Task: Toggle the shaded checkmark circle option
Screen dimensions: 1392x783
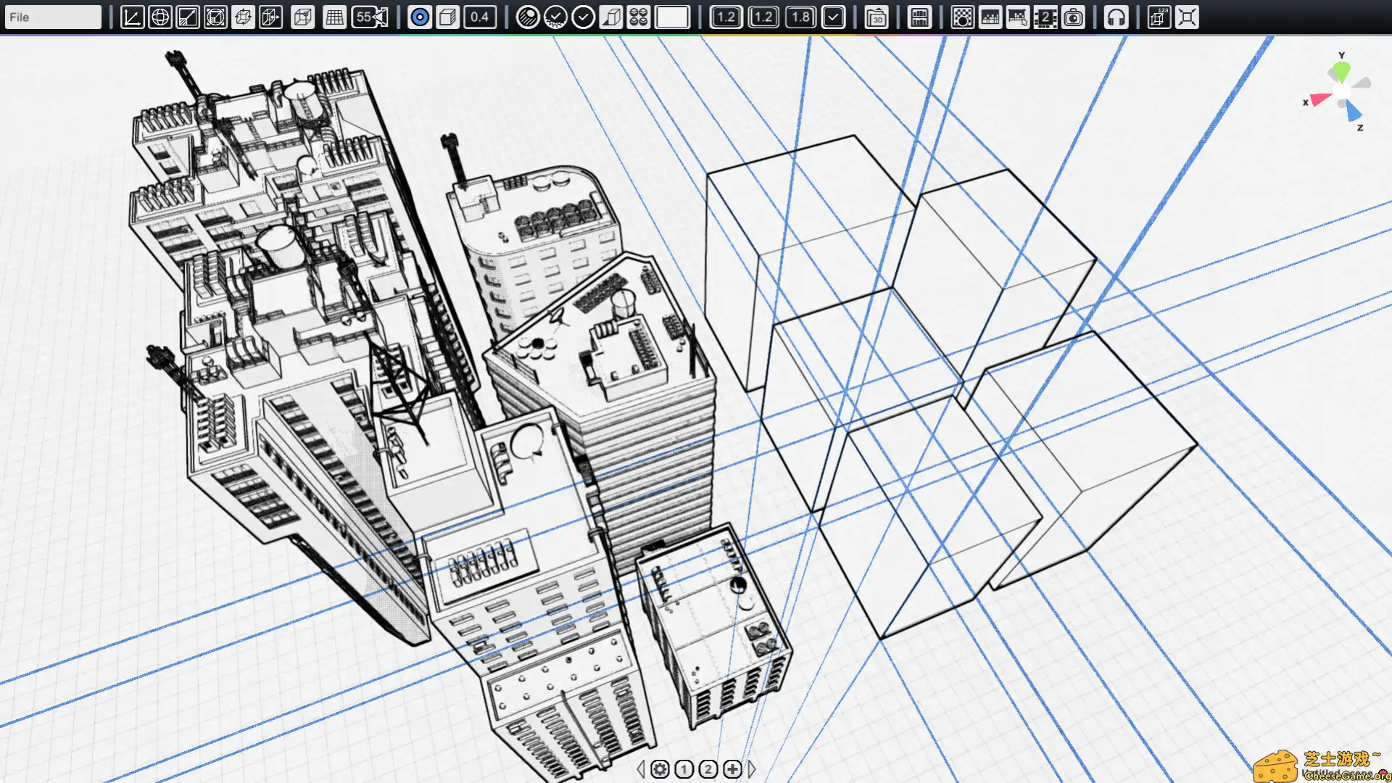Action: [x=555, y=17]
